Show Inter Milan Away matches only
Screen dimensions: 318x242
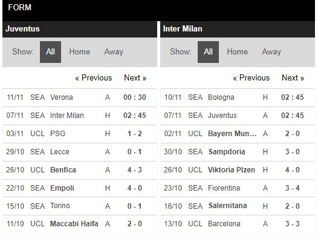pyautogui.click(x=271, y=52)
